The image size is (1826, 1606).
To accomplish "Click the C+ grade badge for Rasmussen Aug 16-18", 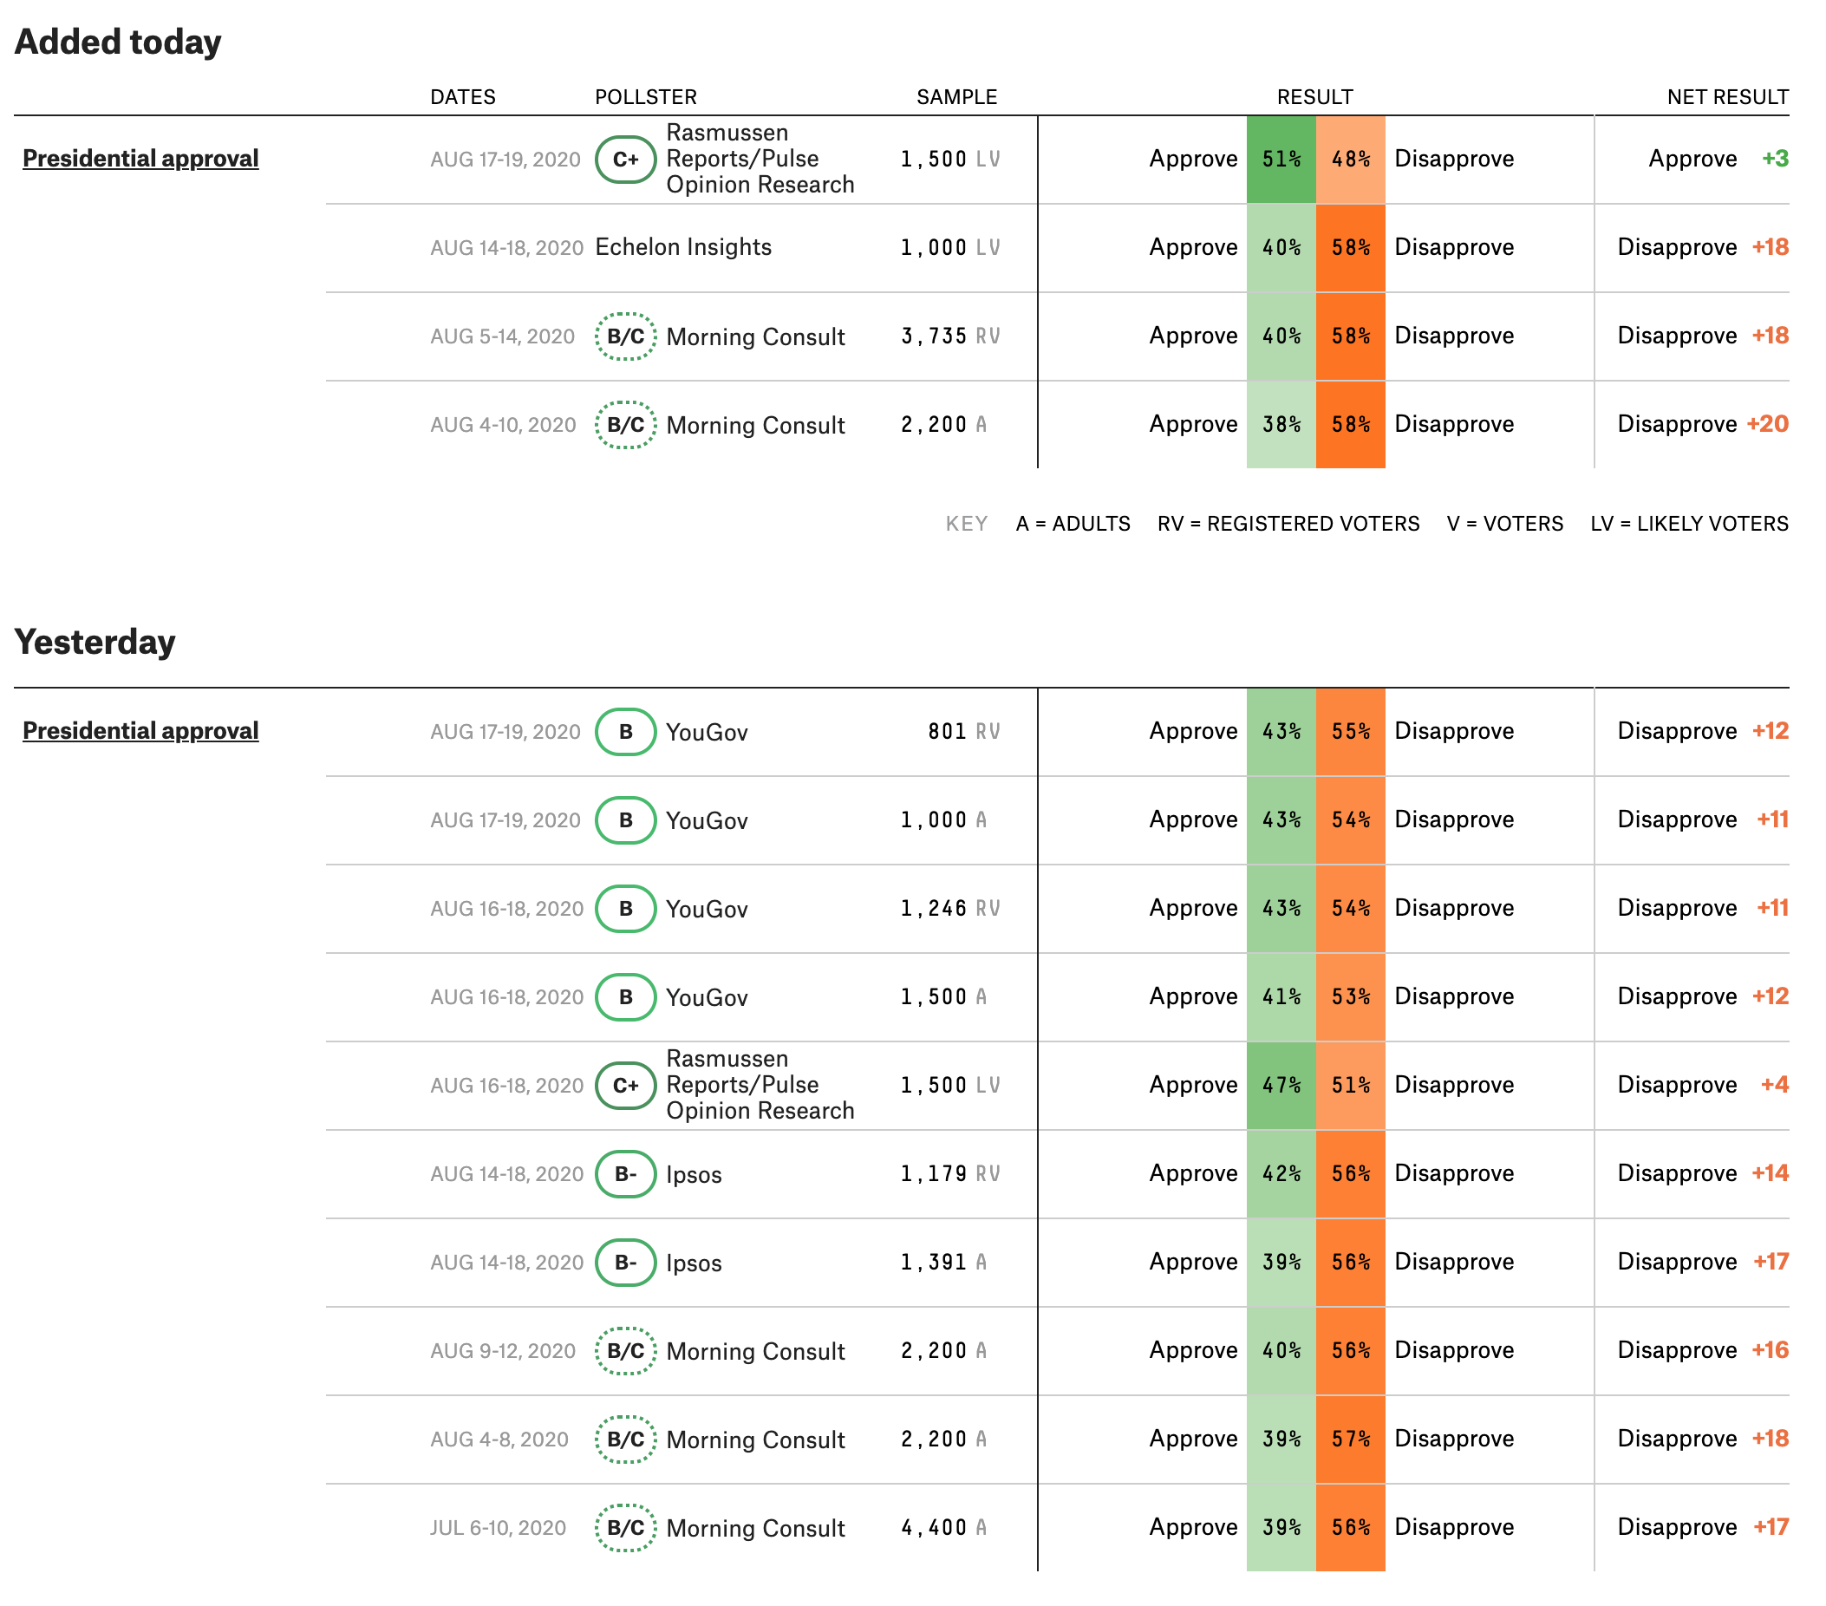I will point(625,1085).
